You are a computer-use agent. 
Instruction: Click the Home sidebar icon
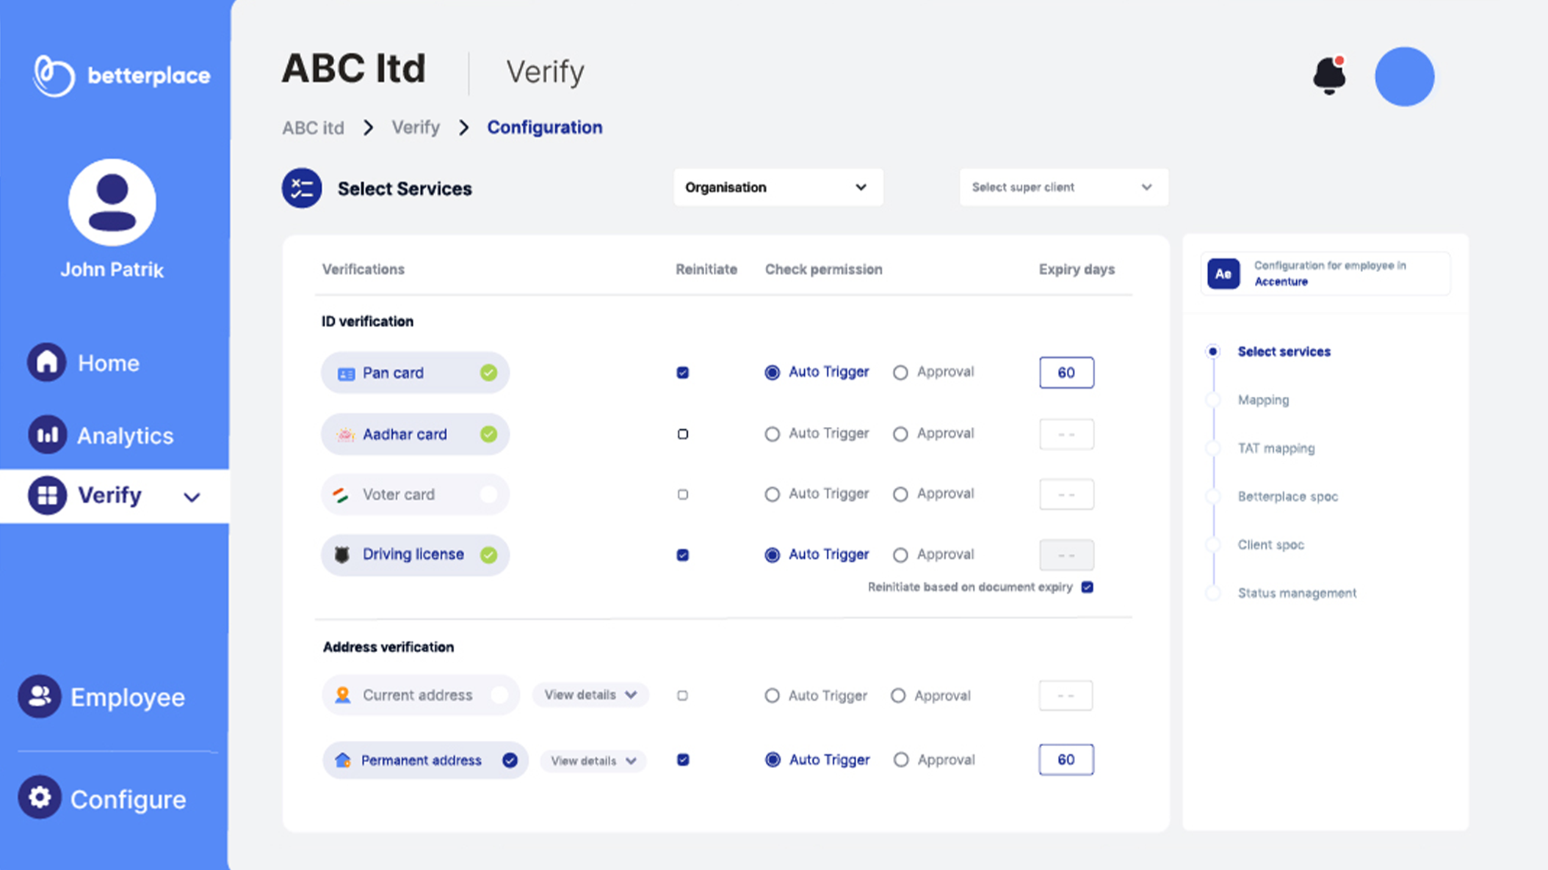(47, 362)
